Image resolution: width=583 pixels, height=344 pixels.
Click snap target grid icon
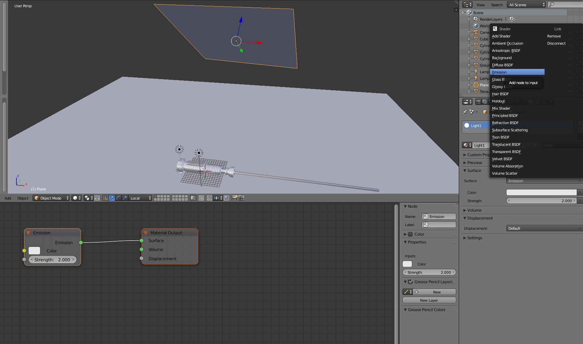click(227, 198)
